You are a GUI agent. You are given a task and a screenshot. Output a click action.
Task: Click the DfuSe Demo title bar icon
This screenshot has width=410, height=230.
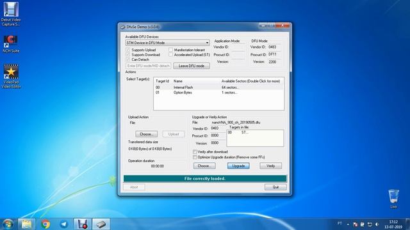point(122,27)
